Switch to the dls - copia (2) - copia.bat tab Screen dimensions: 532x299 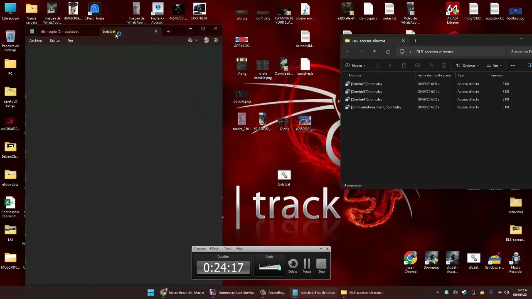click(x=60, y=32)
